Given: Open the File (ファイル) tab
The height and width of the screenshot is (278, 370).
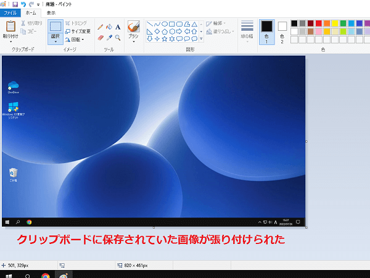Looking at the screenshot, I should [x=10, y=13].
